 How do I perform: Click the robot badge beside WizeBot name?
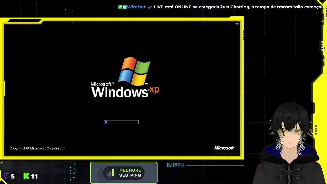(x=125, y=7)
